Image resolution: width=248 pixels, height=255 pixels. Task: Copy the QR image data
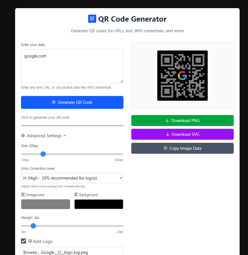182,148
